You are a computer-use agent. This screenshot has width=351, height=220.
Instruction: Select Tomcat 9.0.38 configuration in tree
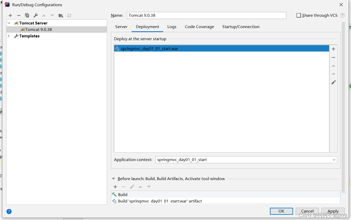pyautogui.click(x=56, y=30)
